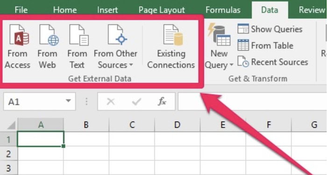Select From Table in Get & Transform
Image resolution: width=327 pixels, height=175 pixels.
265,45
